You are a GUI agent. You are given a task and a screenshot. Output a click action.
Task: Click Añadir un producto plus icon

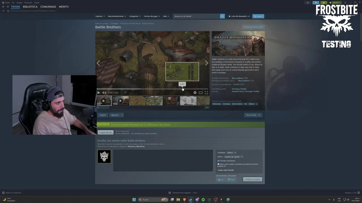tap(3, 193)
